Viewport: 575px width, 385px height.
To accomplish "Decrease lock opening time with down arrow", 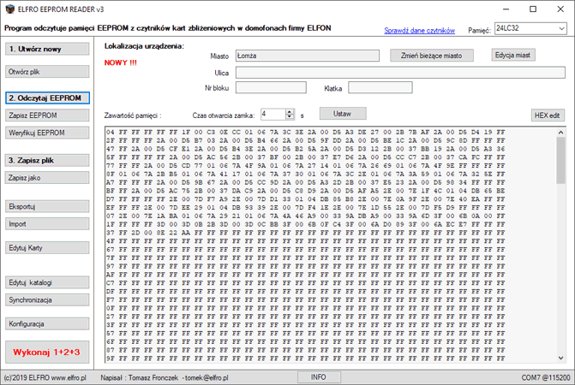I will [x=290, y=116].
